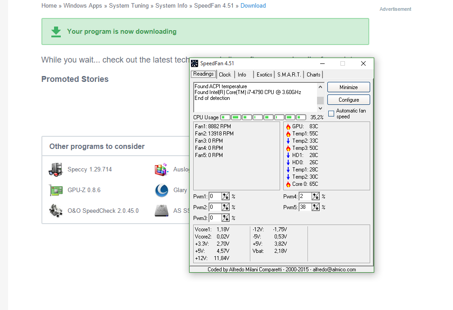Screen dimensions: 453x310
Task: Click the last CPU usage bar
Action: click(301, 117)
